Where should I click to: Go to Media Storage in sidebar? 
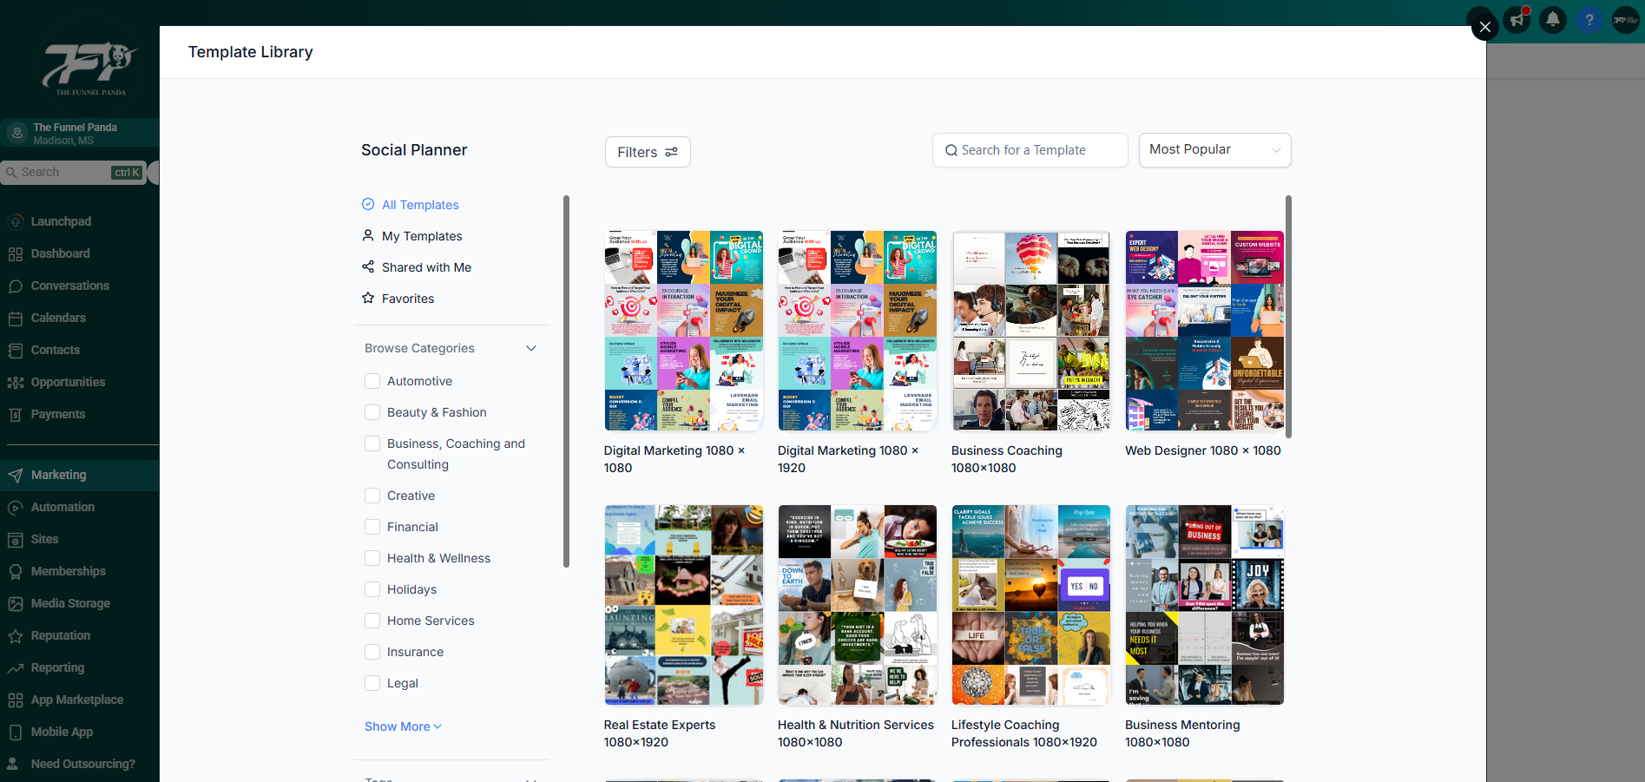click(69, 603)
